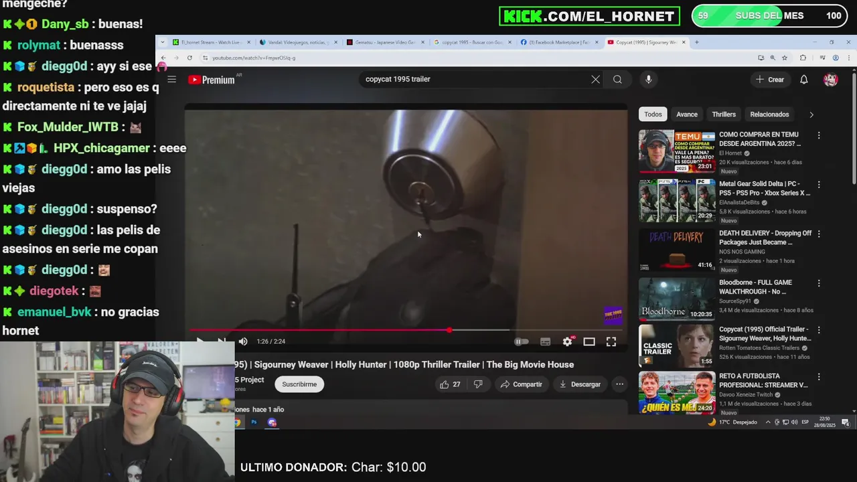Click the Compartir share button
This screenshot has width=857, height=482.
click(521, 384)
